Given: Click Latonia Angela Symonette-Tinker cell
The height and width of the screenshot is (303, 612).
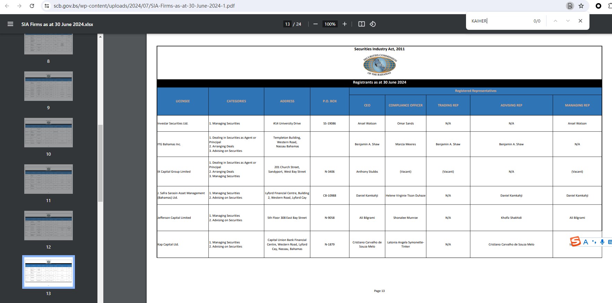Looking at the screenshot, I should 406,244.
